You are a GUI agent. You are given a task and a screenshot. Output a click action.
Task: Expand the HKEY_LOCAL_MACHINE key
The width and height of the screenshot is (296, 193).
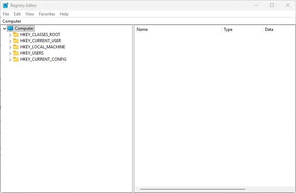10,47
